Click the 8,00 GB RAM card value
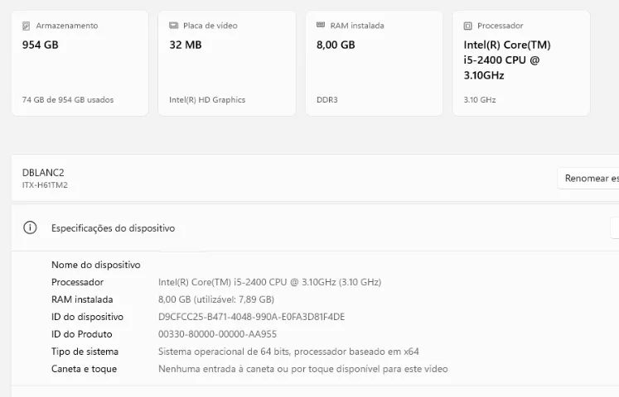 [x=336, y=45]
